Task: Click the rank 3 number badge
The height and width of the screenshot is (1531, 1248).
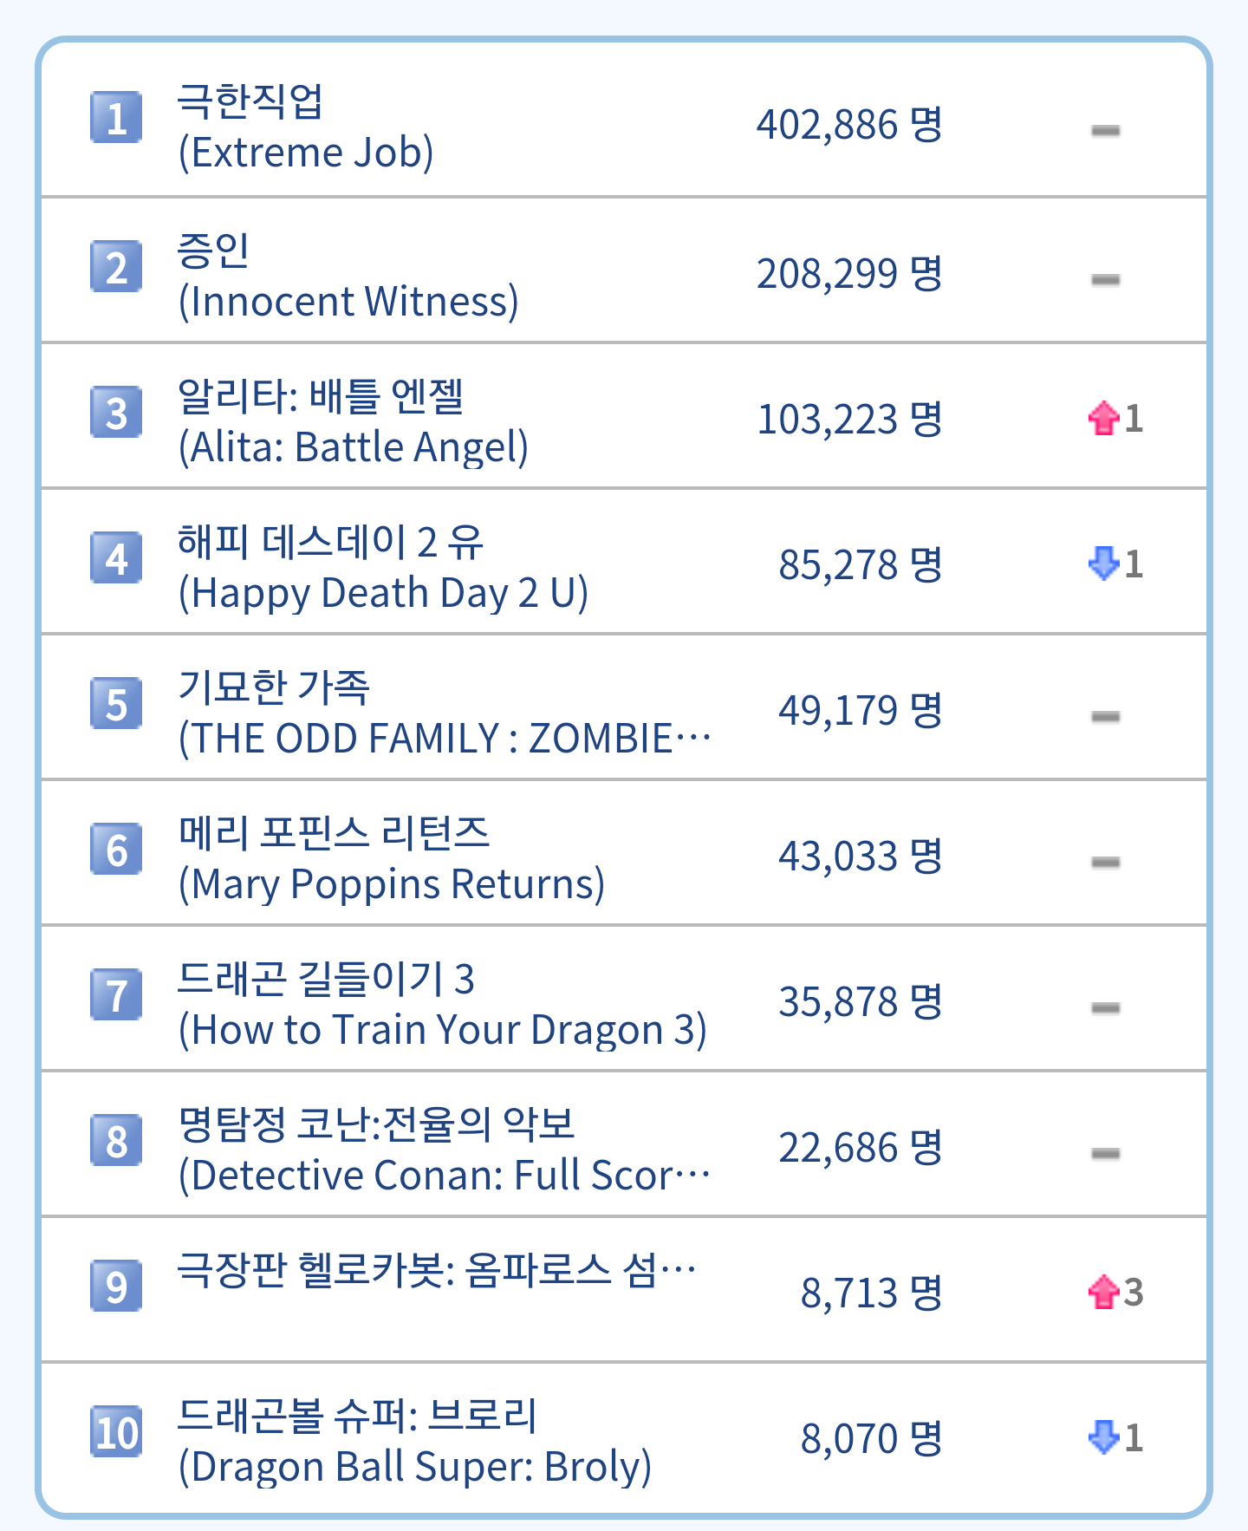Action: [x=116, y=412]
